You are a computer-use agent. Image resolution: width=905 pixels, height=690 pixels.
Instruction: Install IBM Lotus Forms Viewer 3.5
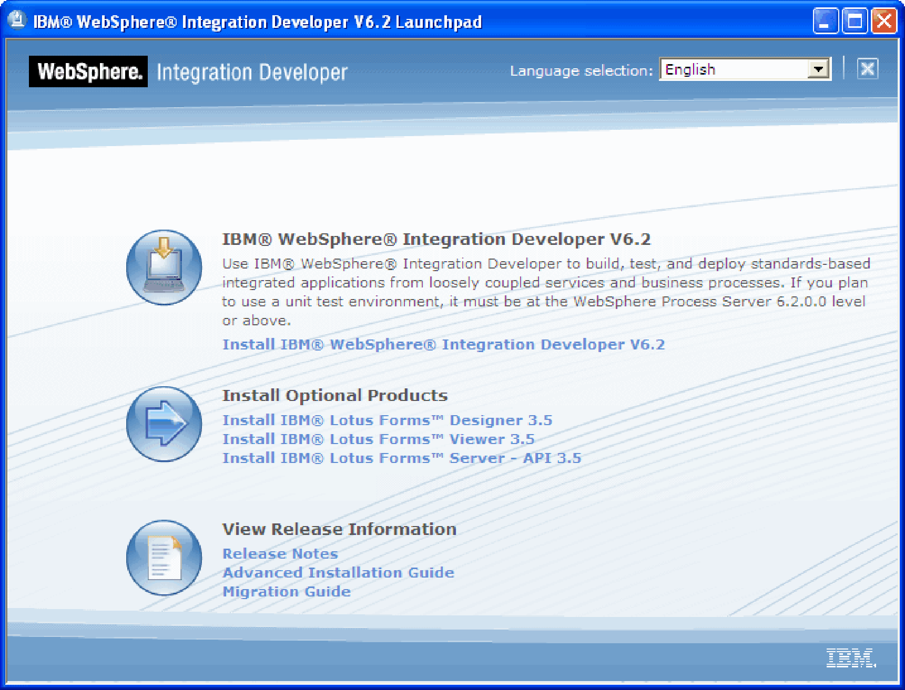[378, 439]
